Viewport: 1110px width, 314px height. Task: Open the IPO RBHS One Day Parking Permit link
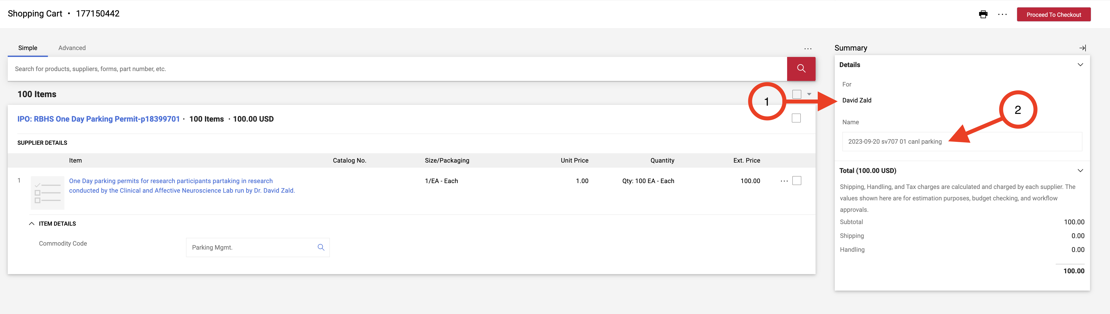pos(98,119)
